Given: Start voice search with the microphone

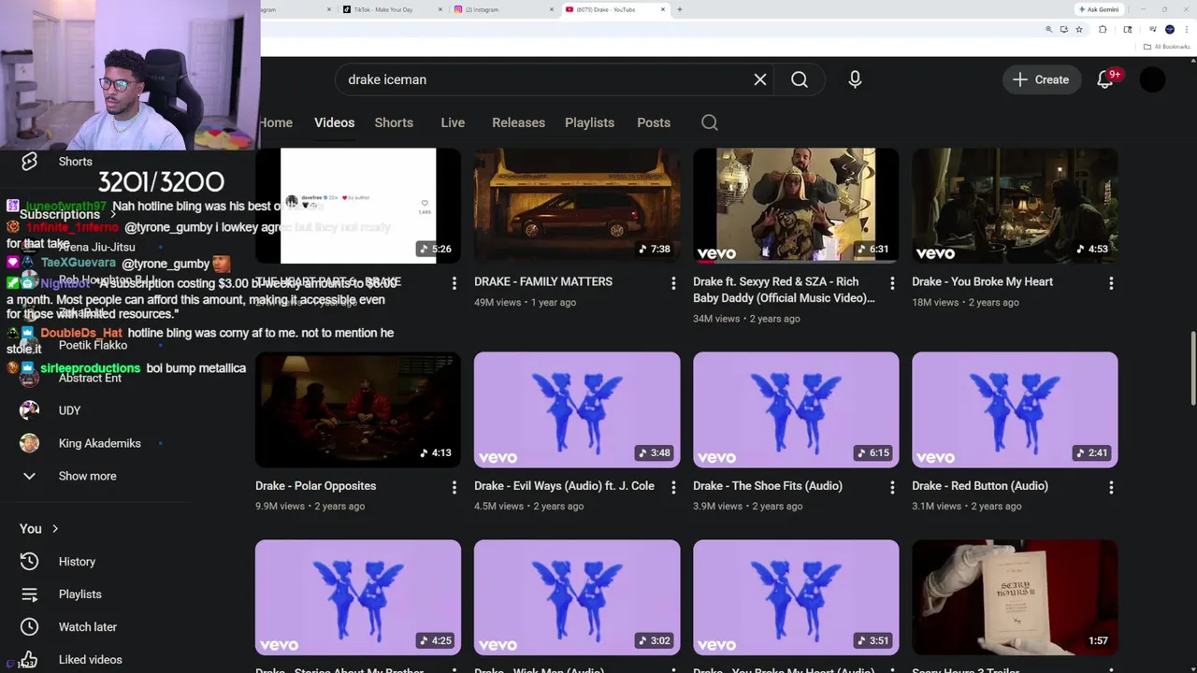Looking at the screenshot, I should pos(855,79).
